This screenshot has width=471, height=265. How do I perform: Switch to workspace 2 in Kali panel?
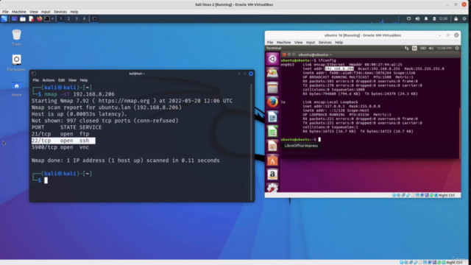click(x=68, y=18)
